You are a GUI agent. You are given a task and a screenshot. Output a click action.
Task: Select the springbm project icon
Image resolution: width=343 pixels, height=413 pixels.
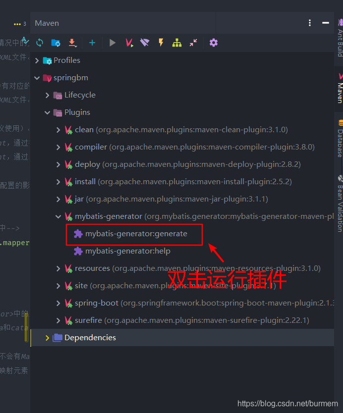pyautogui.click(x=48, y=78)
